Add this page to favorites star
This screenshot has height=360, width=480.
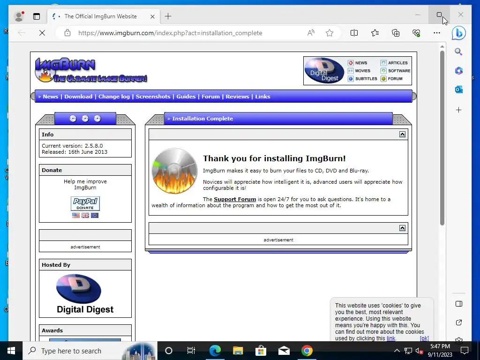[x=330, y=33]
